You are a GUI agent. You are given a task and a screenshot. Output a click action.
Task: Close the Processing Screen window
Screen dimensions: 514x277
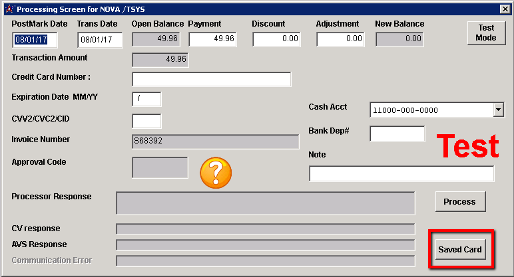click(x=504, y=9)
